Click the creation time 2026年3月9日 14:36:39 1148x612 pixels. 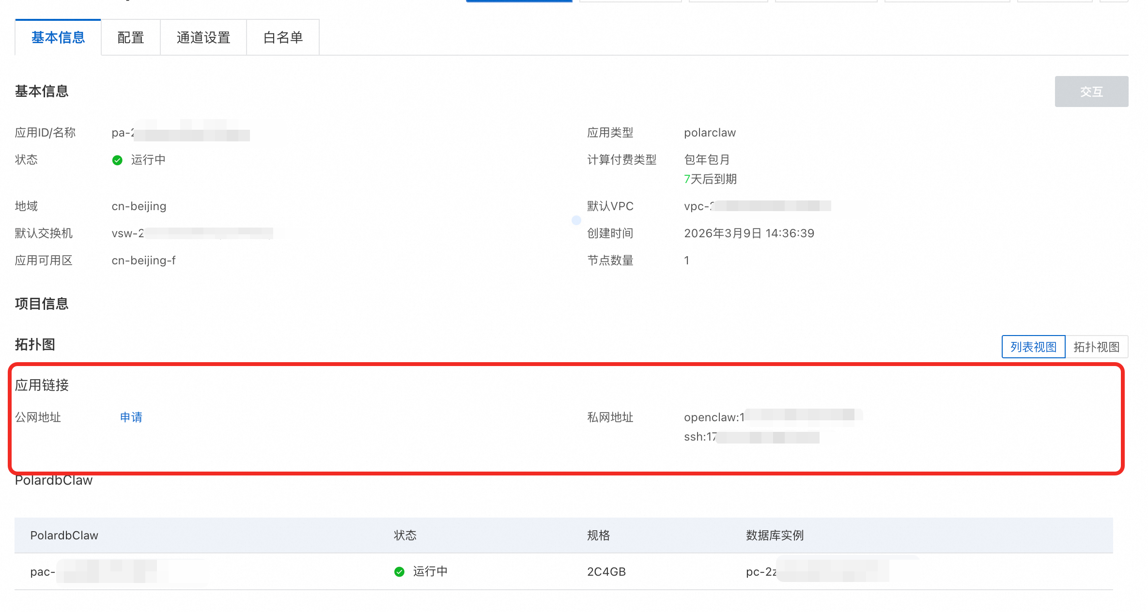pos(749,233)
